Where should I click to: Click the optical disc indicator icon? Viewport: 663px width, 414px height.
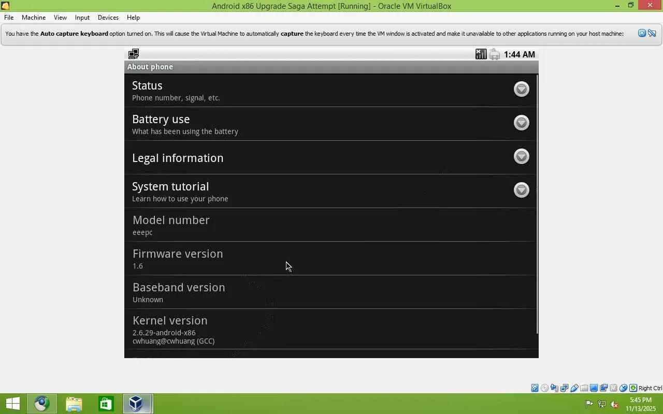(x=544, y=388)
